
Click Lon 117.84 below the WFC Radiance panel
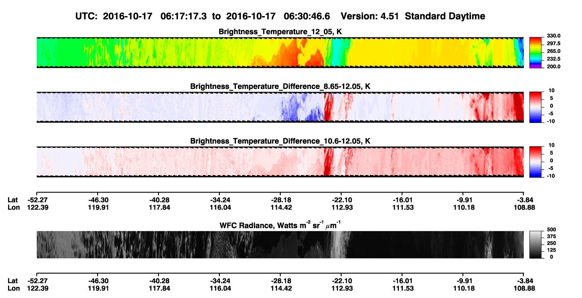[x=158, y=288]
